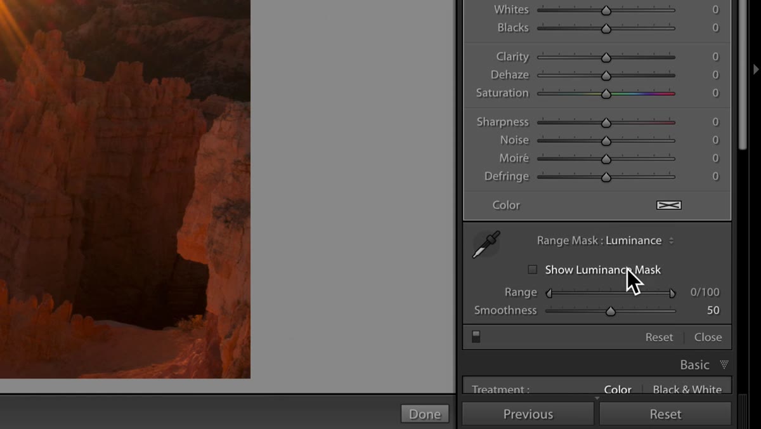Collapse right panel with edge arrow
The height and width of the screenshot is (429, 761).
point(755,69)
